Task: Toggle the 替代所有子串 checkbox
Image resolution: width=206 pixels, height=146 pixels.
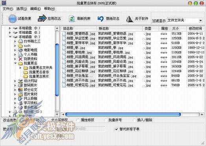Action: (x=117, y=129)
